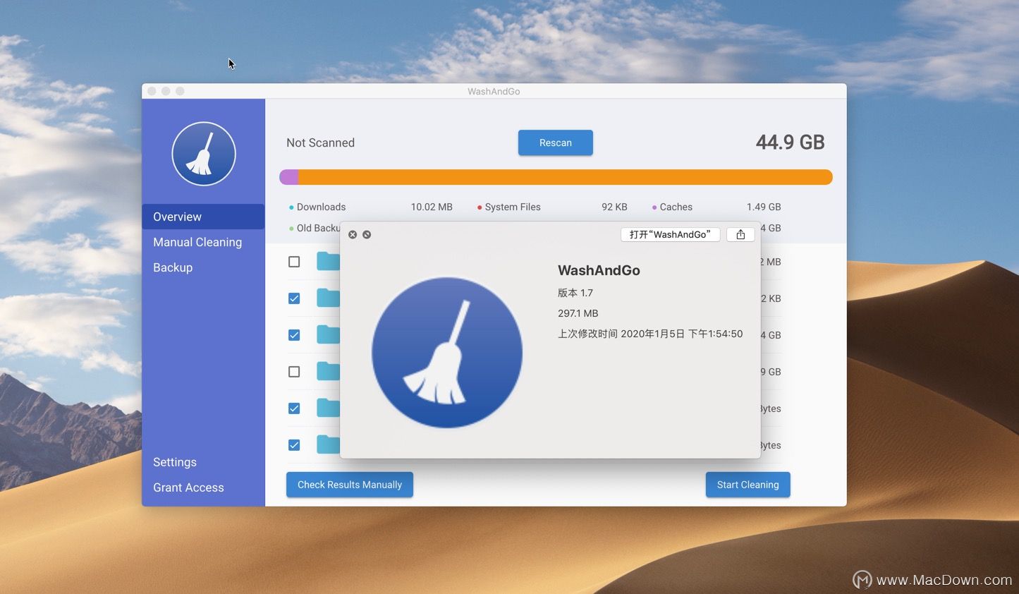
Task: Select the folder icon in the fifth results row
Action: pos(328,408)
